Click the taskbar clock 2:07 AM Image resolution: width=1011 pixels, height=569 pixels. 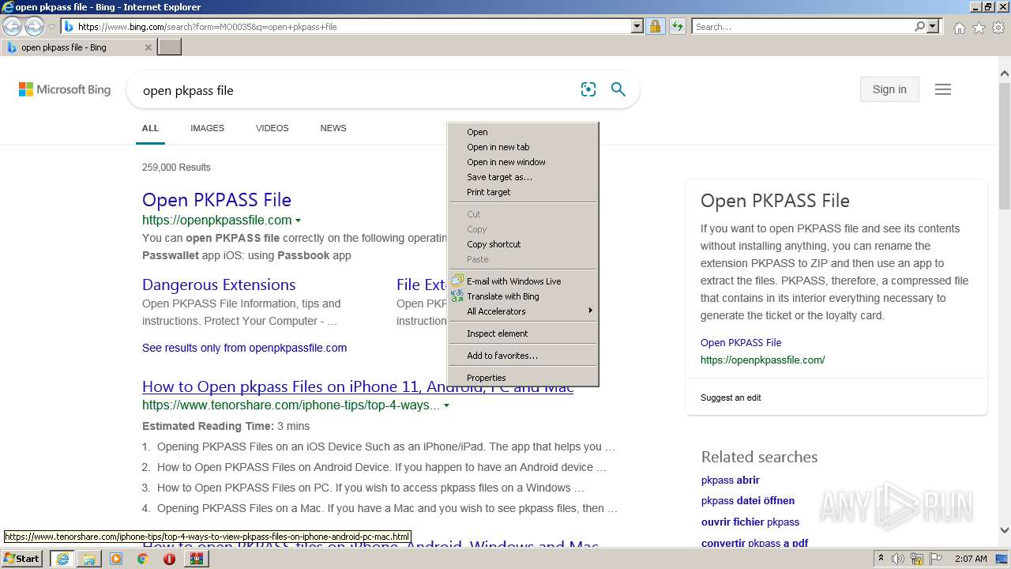pos(970,559)
